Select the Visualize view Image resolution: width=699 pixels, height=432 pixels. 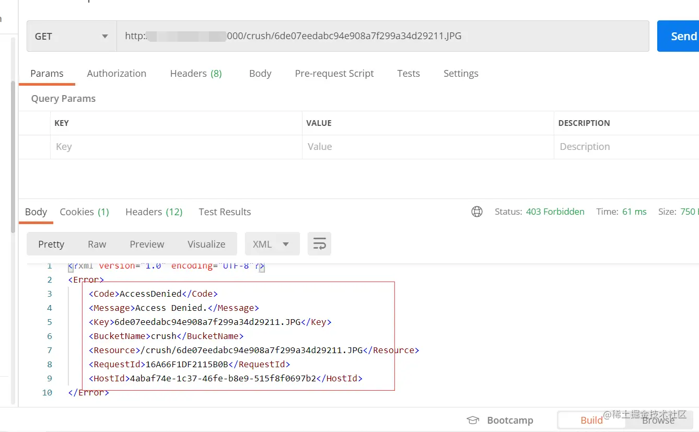coord(206,244)
